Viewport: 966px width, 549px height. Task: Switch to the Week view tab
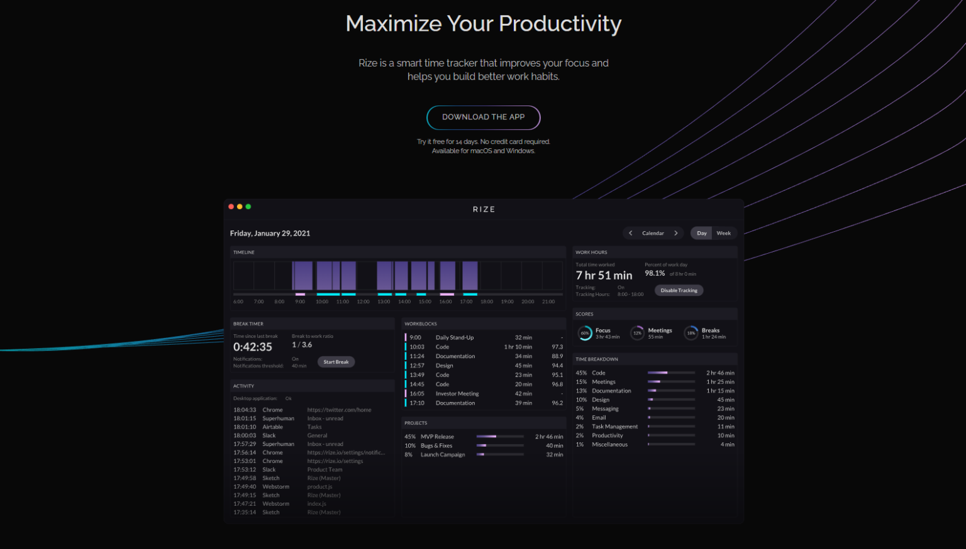coord(723,233)
